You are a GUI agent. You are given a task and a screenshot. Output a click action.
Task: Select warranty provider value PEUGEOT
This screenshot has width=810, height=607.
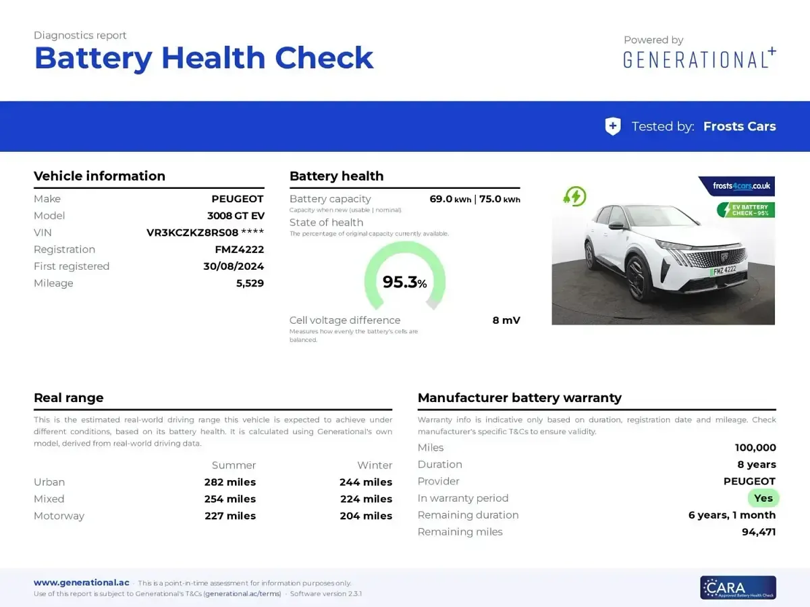(749, 482)
